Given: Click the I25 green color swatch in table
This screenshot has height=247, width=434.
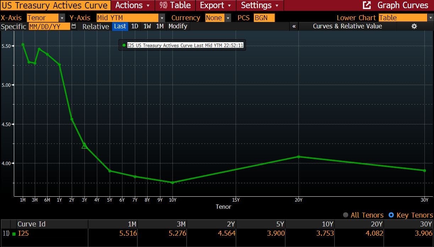Looking at the screenshot, I should 14,234.
